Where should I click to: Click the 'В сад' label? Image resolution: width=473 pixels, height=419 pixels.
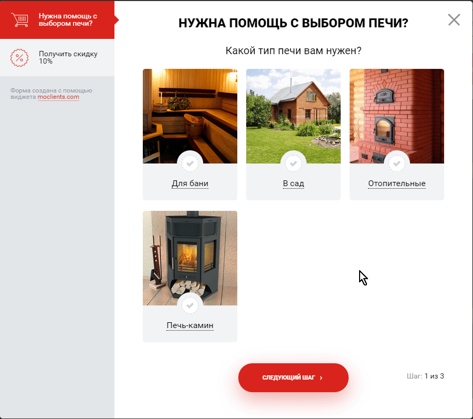pyautogui.click(x=293, y=184)
